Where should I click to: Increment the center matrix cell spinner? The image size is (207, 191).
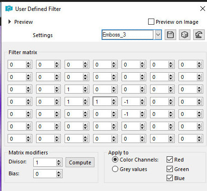113,100
